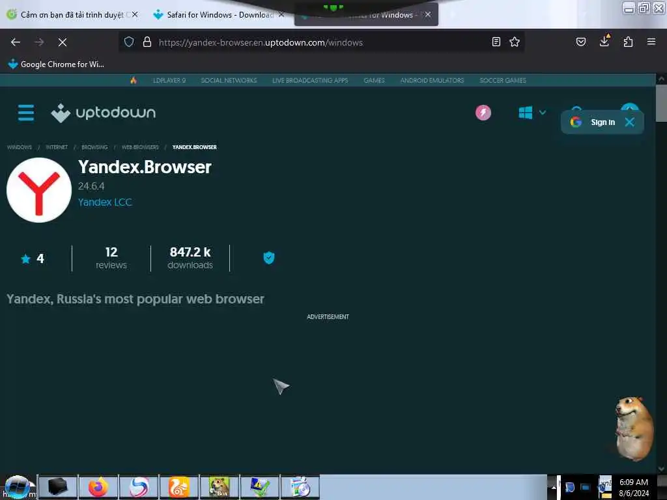This screenshot has height=500, width=667.
Task: Open LIVE BROADCASTING APPS category
Action: point(310,80)
